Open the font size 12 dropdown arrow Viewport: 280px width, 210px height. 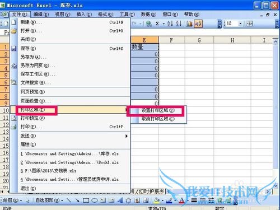pos(240,24)
